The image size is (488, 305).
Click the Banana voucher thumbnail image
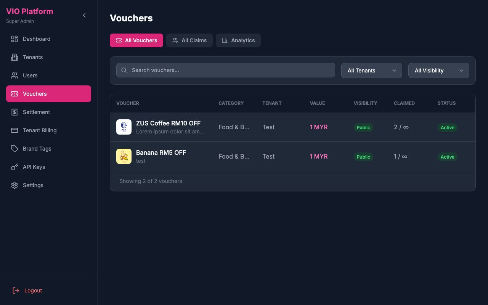124,156
